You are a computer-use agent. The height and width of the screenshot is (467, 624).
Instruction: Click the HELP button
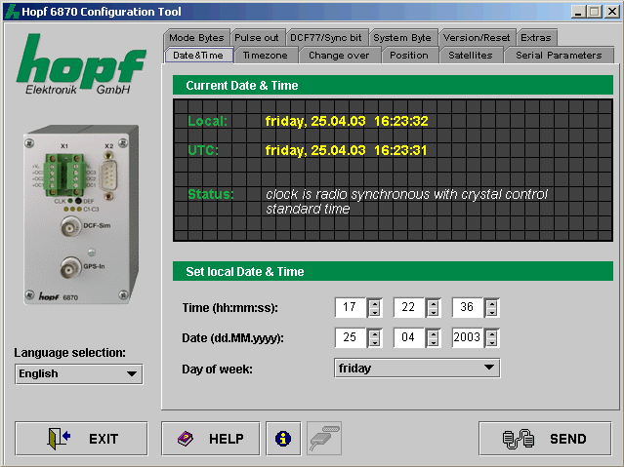pyautogui.click(x=211, y=439)
